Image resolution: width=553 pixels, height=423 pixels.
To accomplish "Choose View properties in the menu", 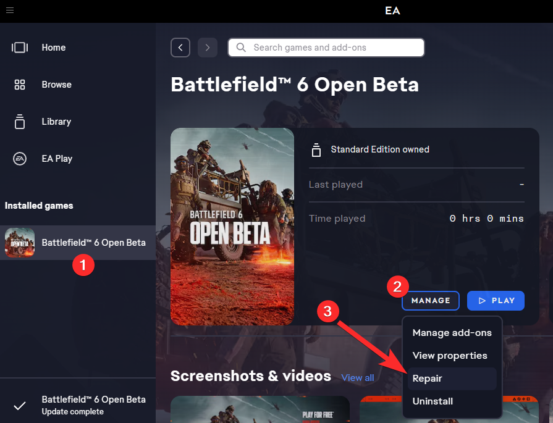I will tap(449, 356).
